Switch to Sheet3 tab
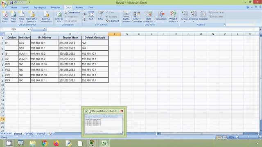Viewport: 262px width, 147px height. click(41, 134)
